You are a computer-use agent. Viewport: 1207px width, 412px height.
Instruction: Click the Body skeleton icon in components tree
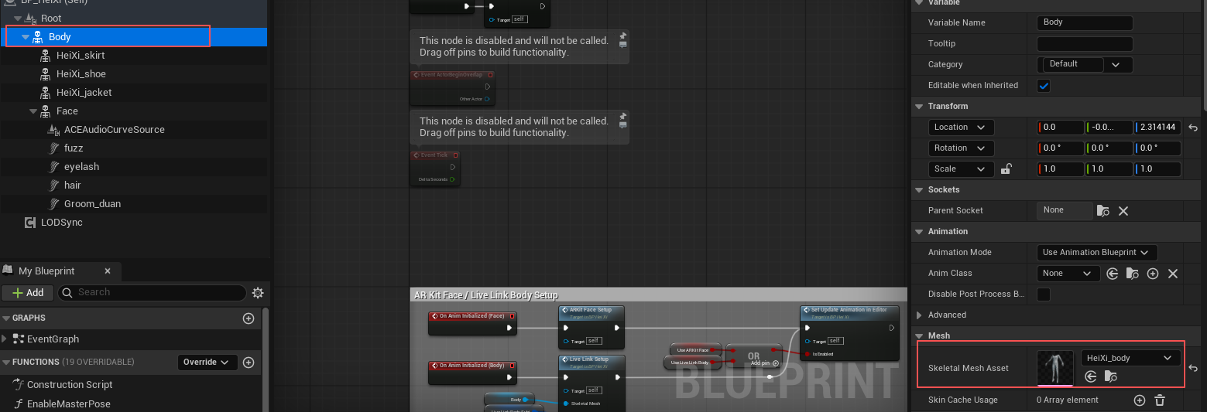click(x=37, y=36)
